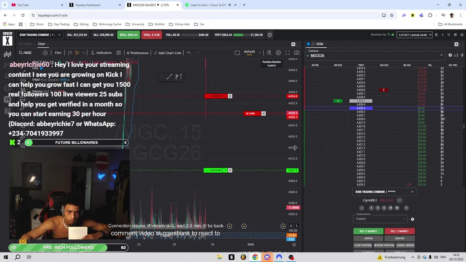This screenshot has width=466, height=262.
Task: Select bar chart style icon
Action: click(70, 53)
